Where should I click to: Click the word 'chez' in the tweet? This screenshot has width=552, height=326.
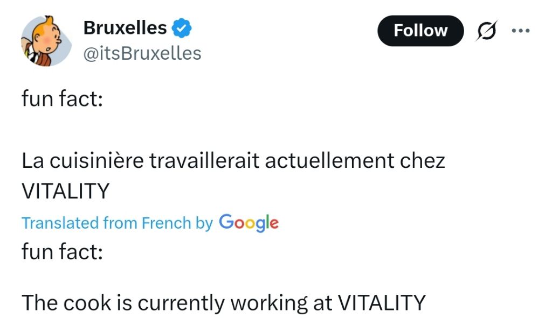[423, 161]
